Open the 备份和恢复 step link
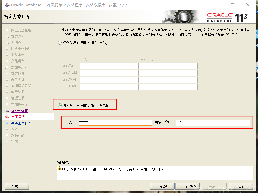This screenshot has width=258, height=193. 19,111
